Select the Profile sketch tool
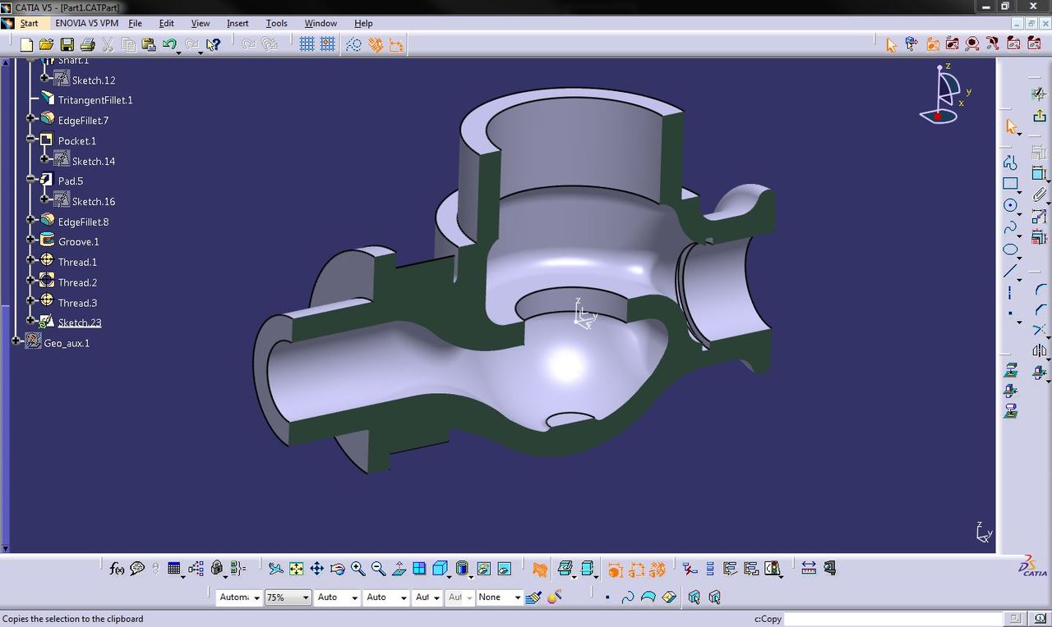Screen dimensions: 1052x627 coord(1010,162)
